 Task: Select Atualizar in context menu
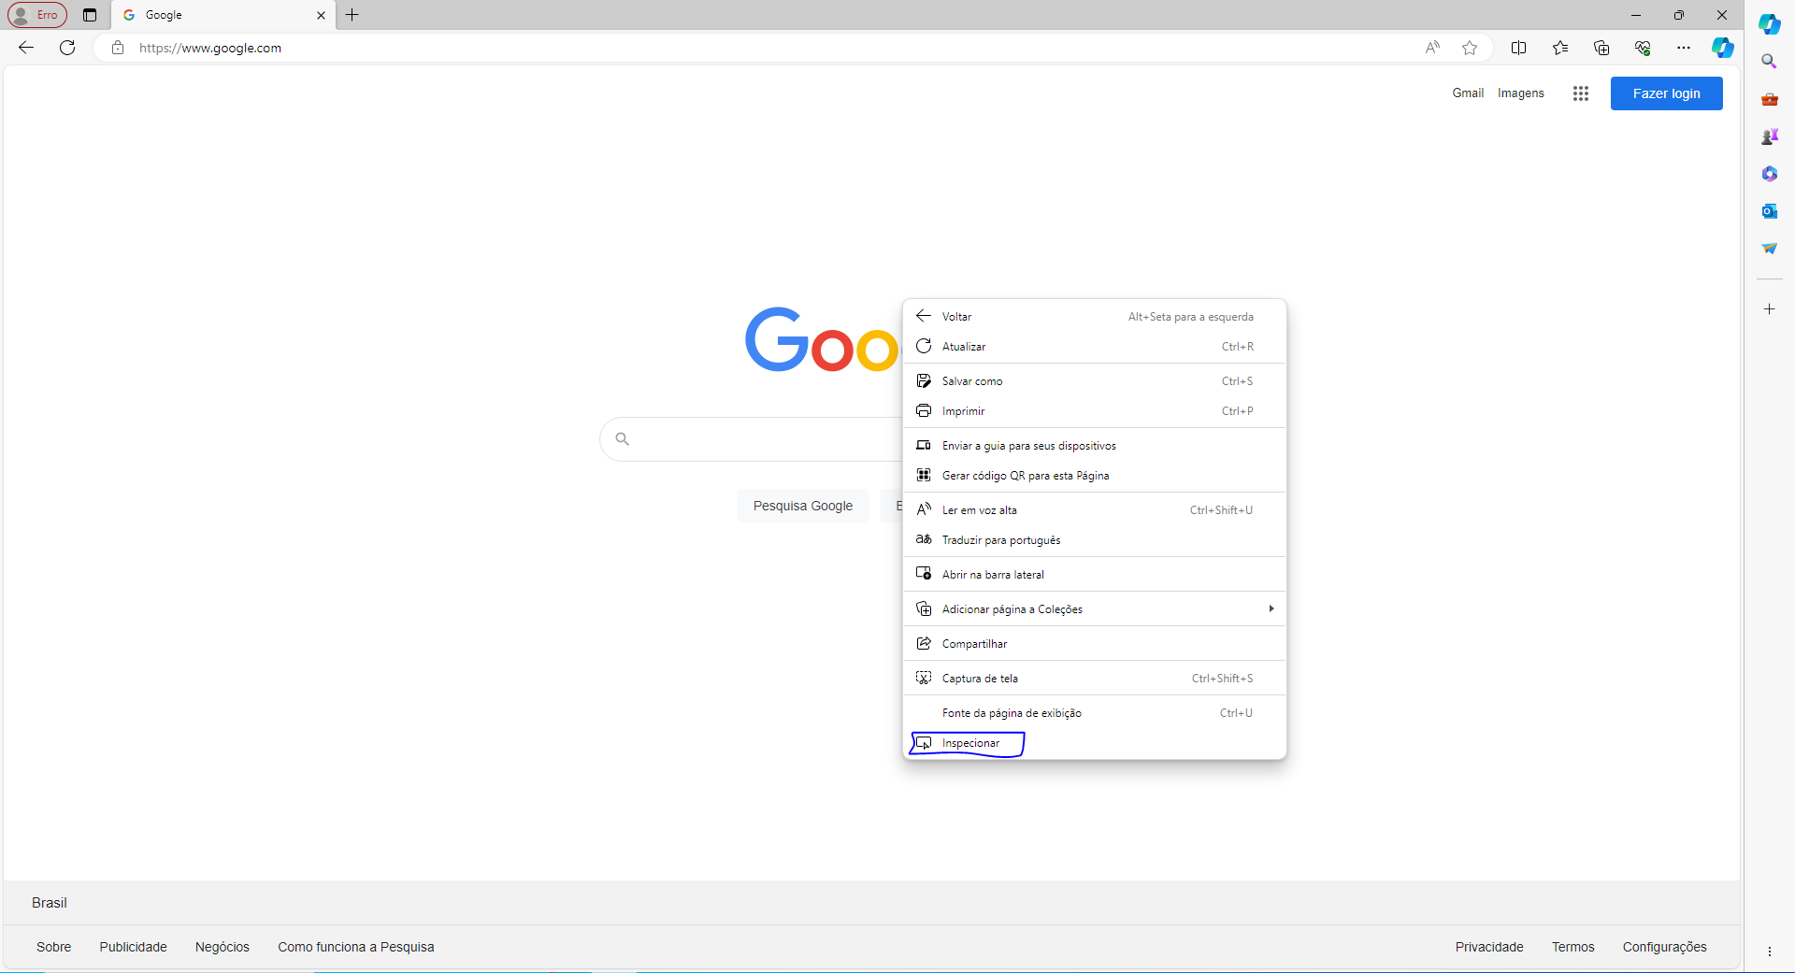pos(1095,347)
